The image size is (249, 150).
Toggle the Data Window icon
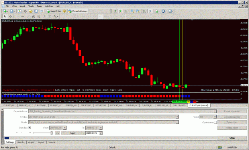coord(25,11)
